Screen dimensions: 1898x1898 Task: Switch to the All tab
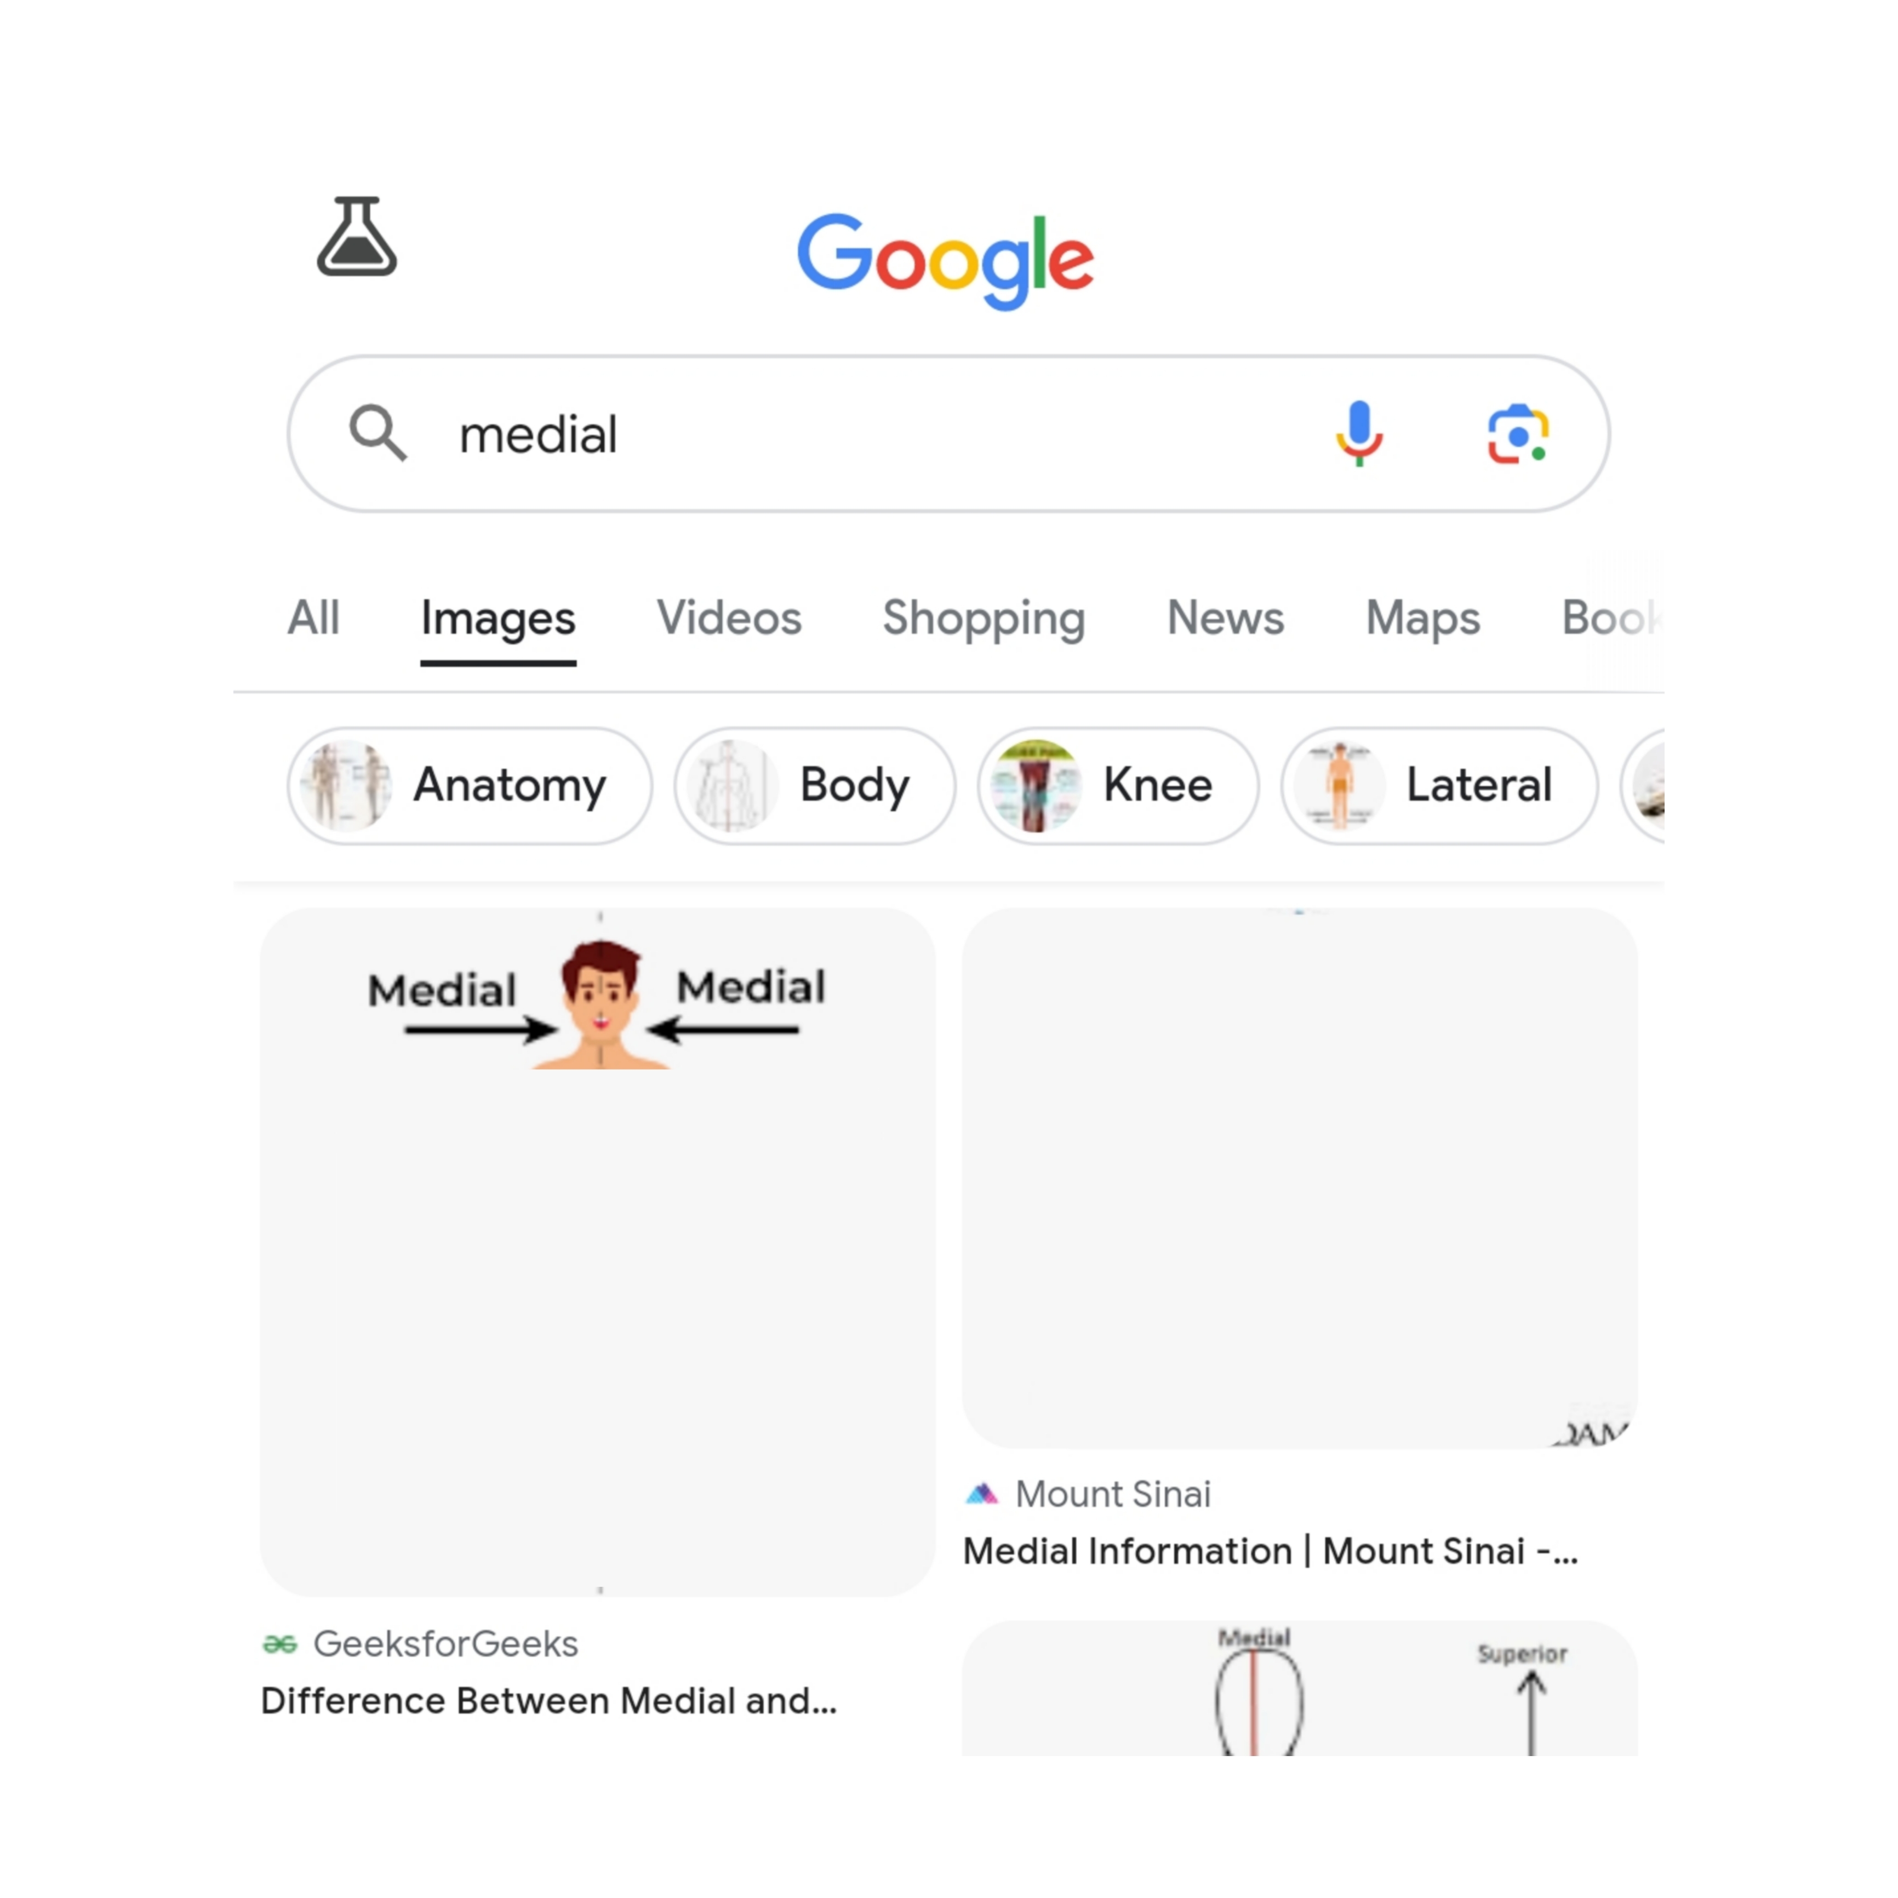tap(313, 618)
